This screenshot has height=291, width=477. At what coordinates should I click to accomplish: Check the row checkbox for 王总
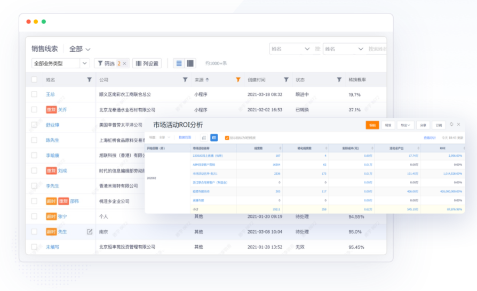35,94
